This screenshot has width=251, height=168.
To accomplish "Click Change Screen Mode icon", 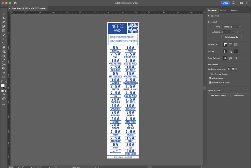I will (x=4, y=99).
